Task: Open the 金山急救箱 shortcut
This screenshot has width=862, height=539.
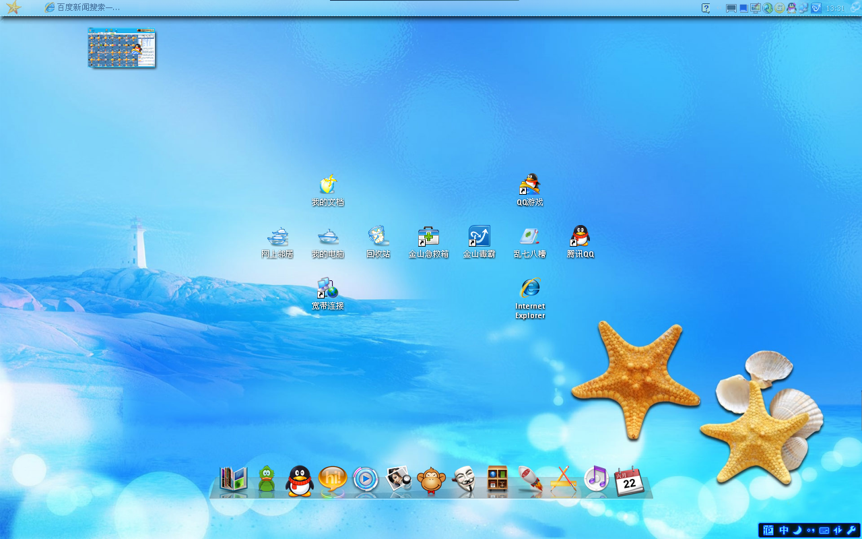Action: [429, 243]
